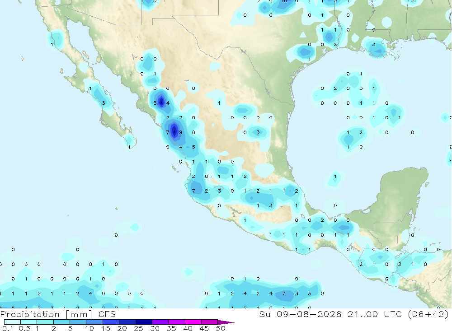This screenshot has width=452, height=331.
Task: Click the '21..00 UTC' time text
Action: point(375,314)
